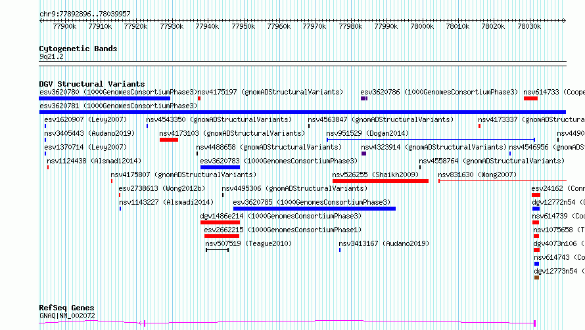
Task: Open nsv4323914 gnomAD label
Action: [x=434, y=147]
